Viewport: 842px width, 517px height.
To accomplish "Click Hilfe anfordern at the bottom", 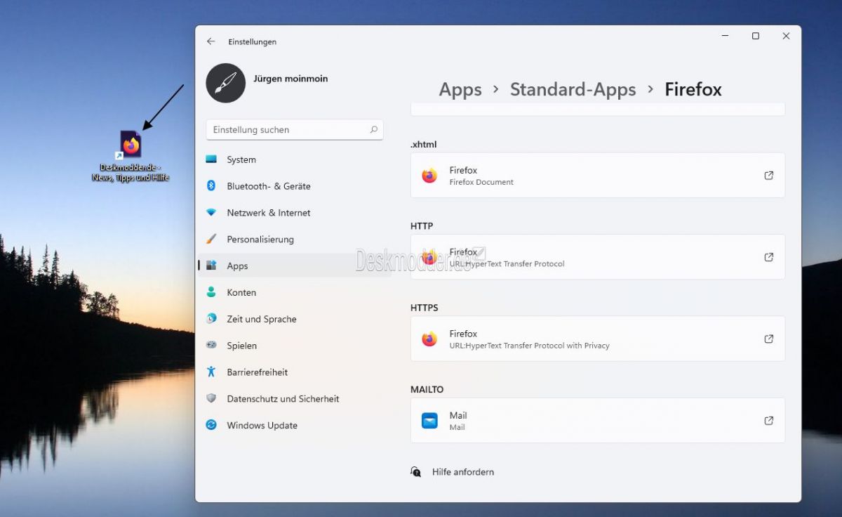I will click(x=462, y=471).
